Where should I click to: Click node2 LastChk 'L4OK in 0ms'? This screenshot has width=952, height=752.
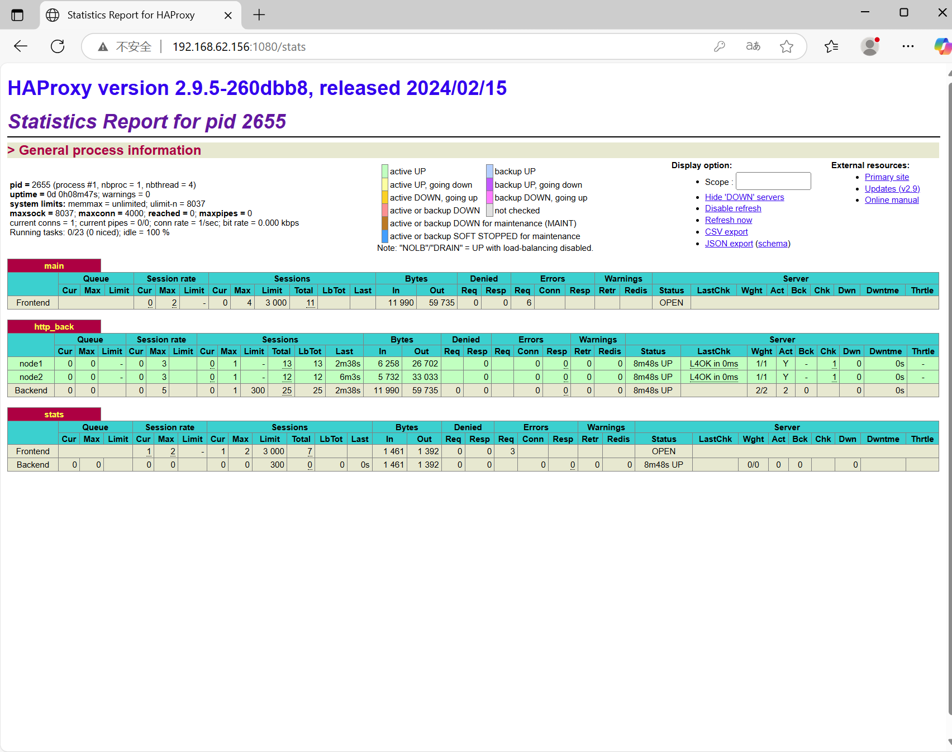[x=714, y=377]
